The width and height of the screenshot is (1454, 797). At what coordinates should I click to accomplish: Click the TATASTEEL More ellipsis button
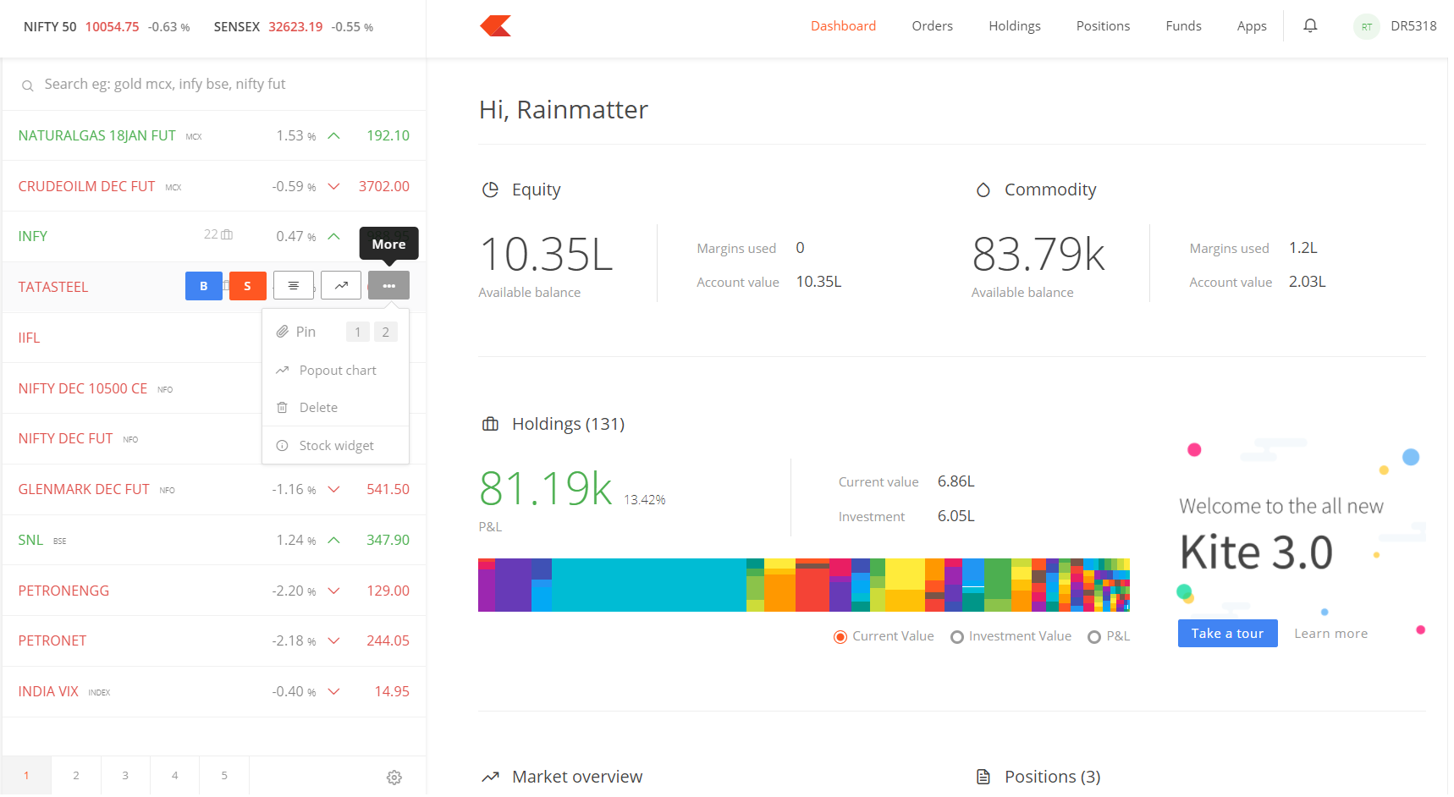(x=390, y=287)
